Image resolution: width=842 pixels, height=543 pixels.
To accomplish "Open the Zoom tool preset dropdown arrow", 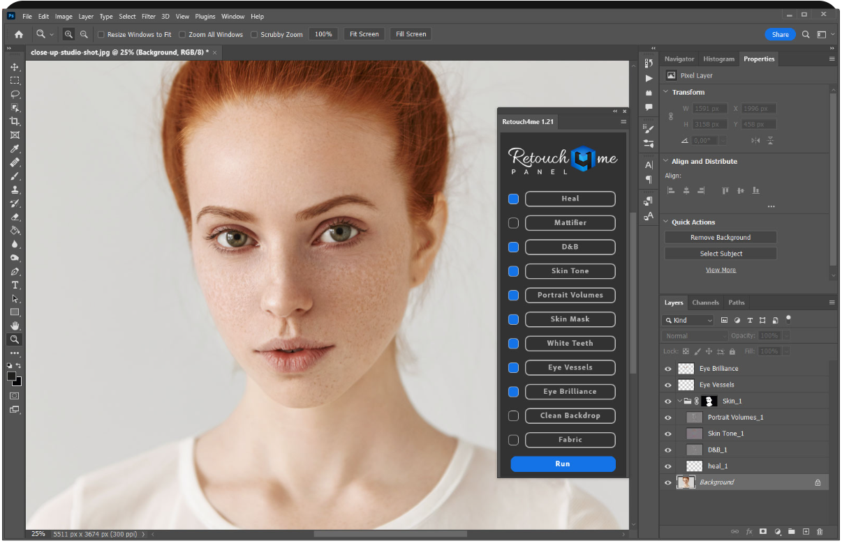I will (51, 34).
